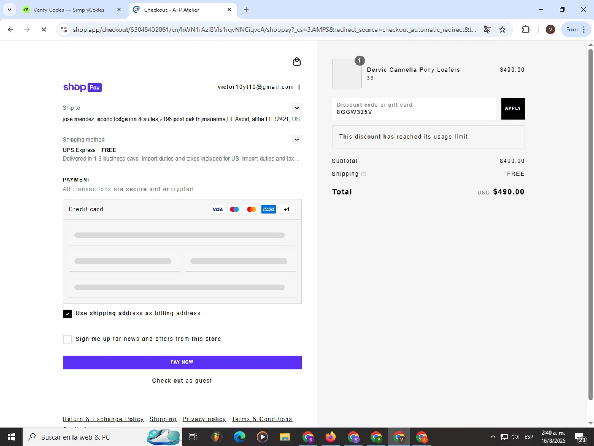Open a new browser tab
This screenshot has width=594, height=446.
(246, 10)
